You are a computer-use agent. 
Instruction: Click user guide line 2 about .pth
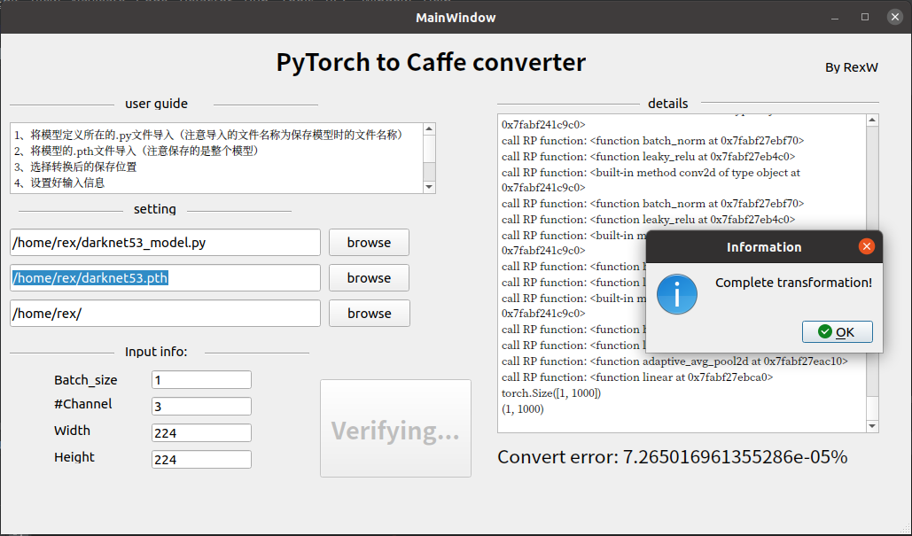[x=136, y=151]
